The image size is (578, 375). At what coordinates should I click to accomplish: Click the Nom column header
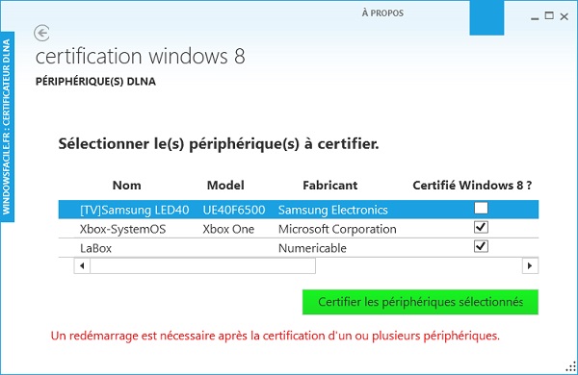[x=126, y=186]
